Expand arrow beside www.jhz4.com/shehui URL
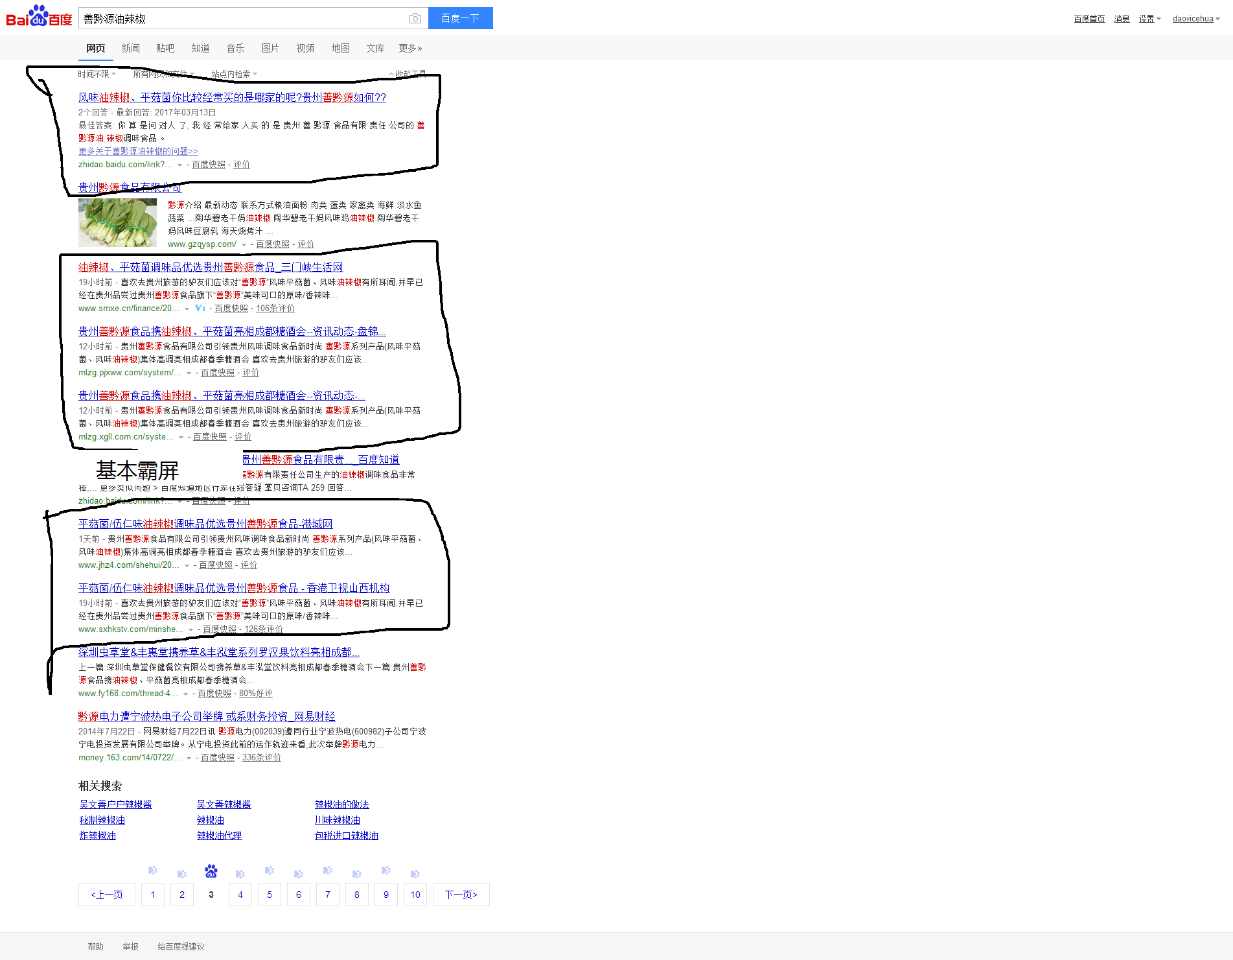This screenshot has height=960, width=1233. [x=187, y=566]
